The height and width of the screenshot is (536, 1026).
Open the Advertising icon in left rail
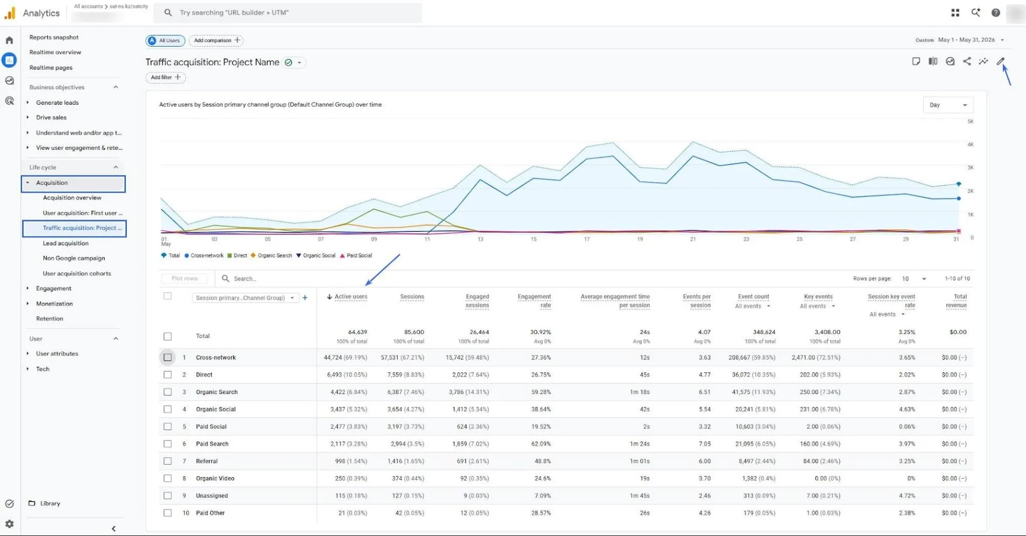pyautogui.click(x=9, y=101)
